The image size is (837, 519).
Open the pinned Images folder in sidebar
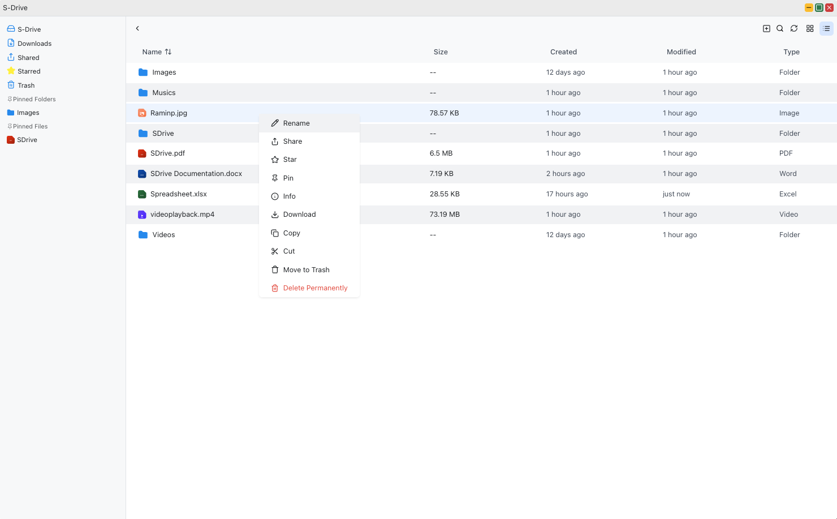tap(28, 113)
